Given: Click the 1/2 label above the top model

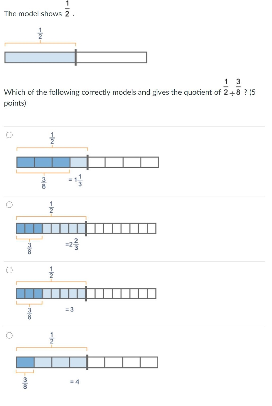Looking at the screenshot, I should click(40, 33).
